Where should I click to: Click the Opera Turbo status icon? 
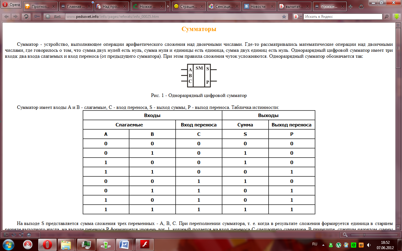(x=29, y=234)
